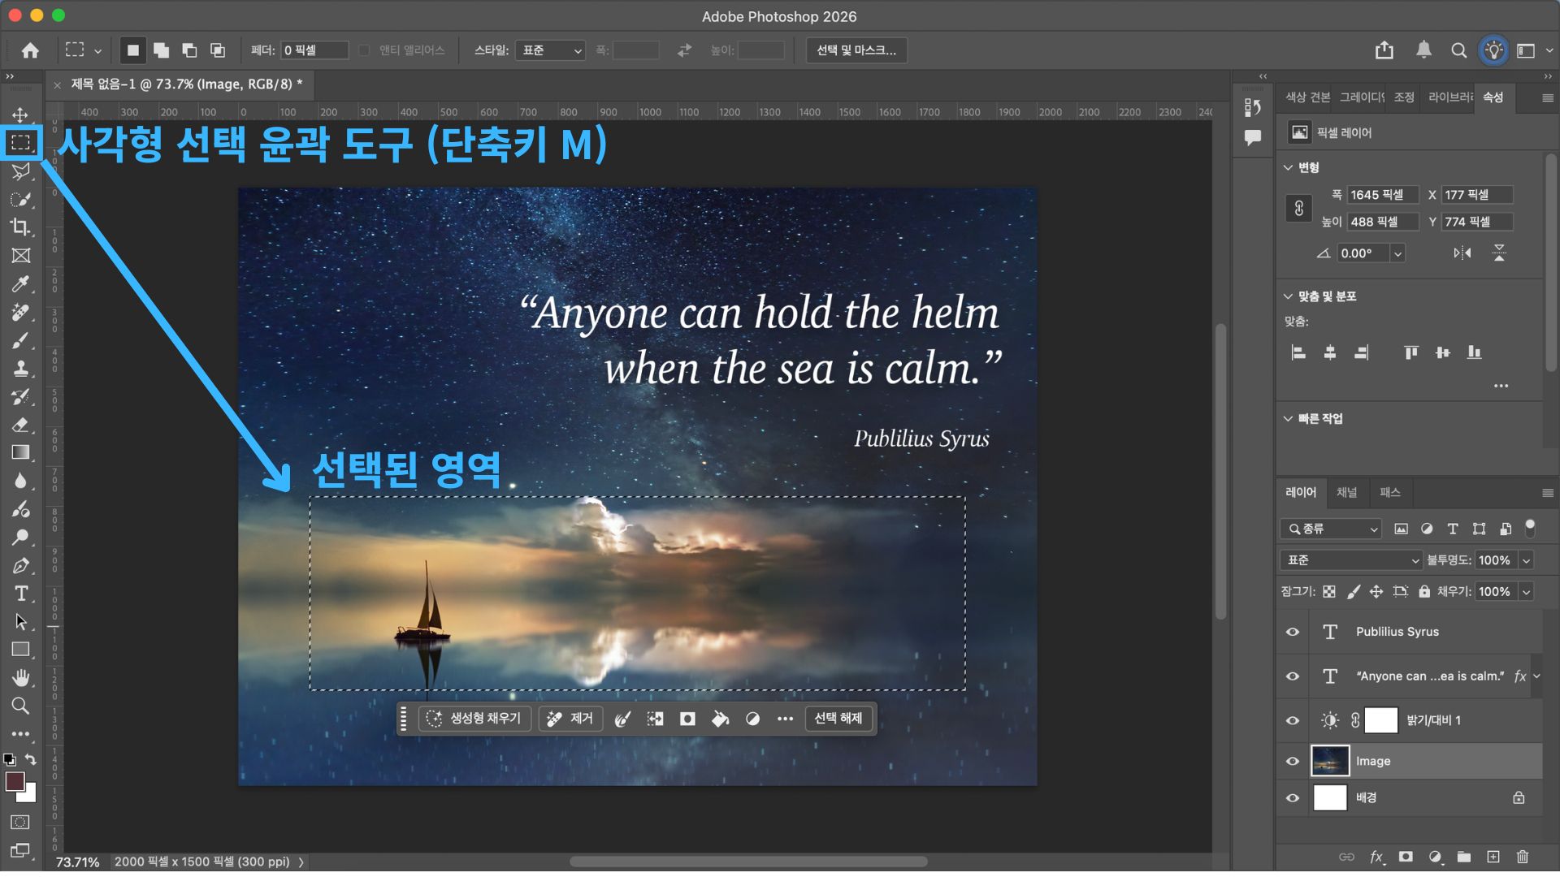1560x877 pixels.
Task: Select the Zoom tool in toolbar
Action: tap(21, 706)
